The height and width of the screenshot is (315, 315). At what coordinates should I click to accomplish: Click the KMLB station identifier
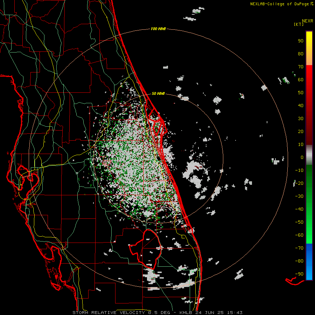pyautogui.click(x=186, y=313)
